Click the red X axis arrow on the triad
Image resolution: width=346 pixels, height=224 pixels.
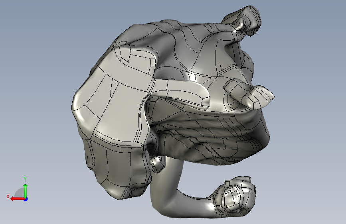click(x=18, y=199)
